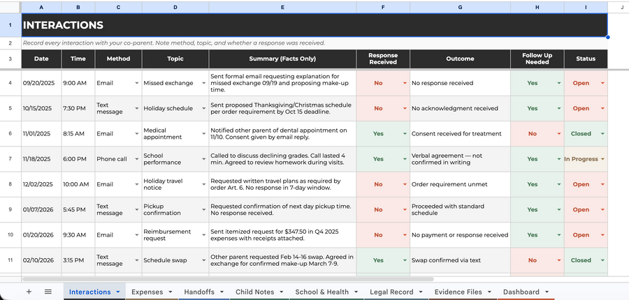
Task: Switch to the Legal Record tab
Action: [391, 292]
